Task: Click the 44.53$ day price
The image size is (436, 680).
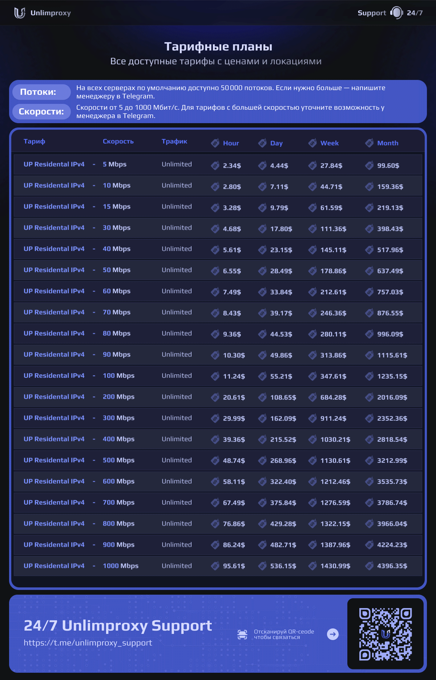Action: (281, 334)
